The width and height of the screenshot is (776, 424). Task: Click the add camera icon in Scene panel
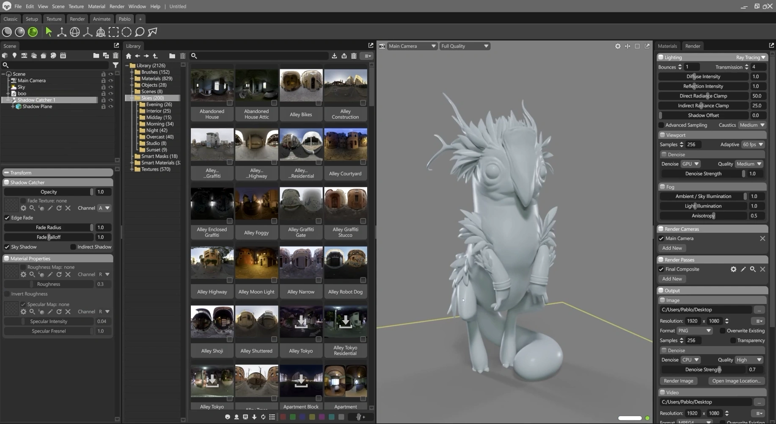[24, 55]
